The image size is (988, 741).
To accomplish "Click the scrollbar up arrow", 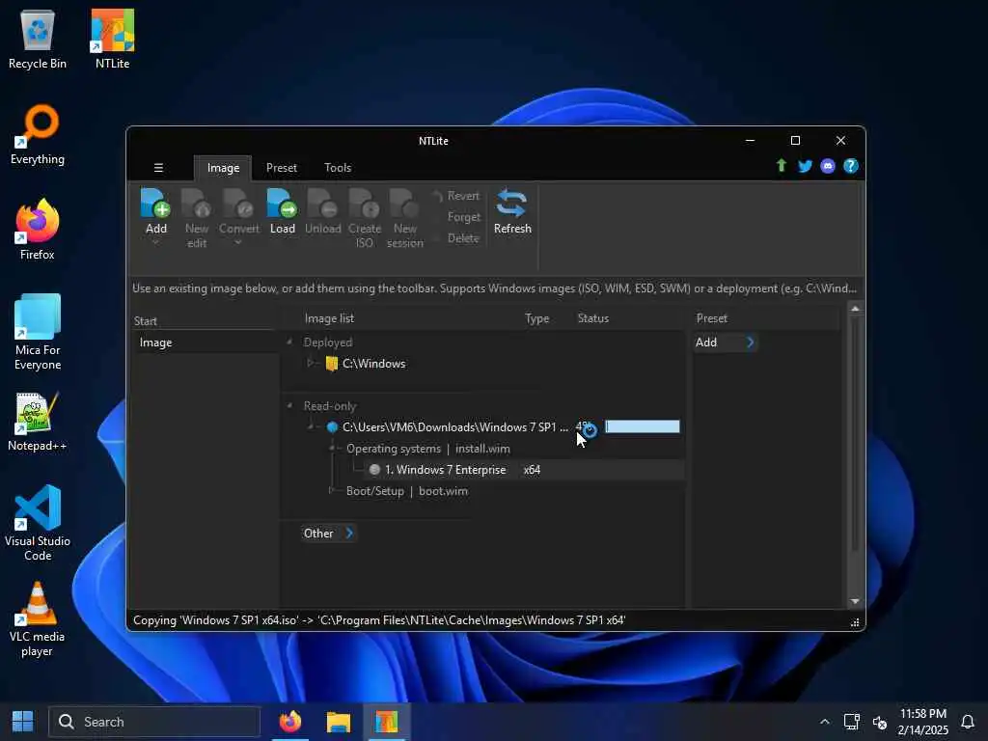I will [855, 309].
